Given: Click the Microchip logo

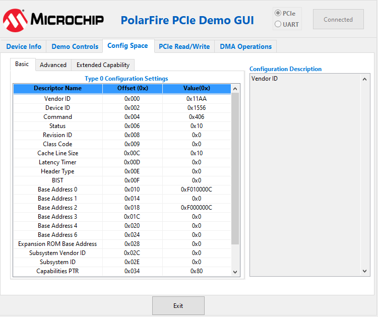Looking at the screenshot, I should (53, 20).
